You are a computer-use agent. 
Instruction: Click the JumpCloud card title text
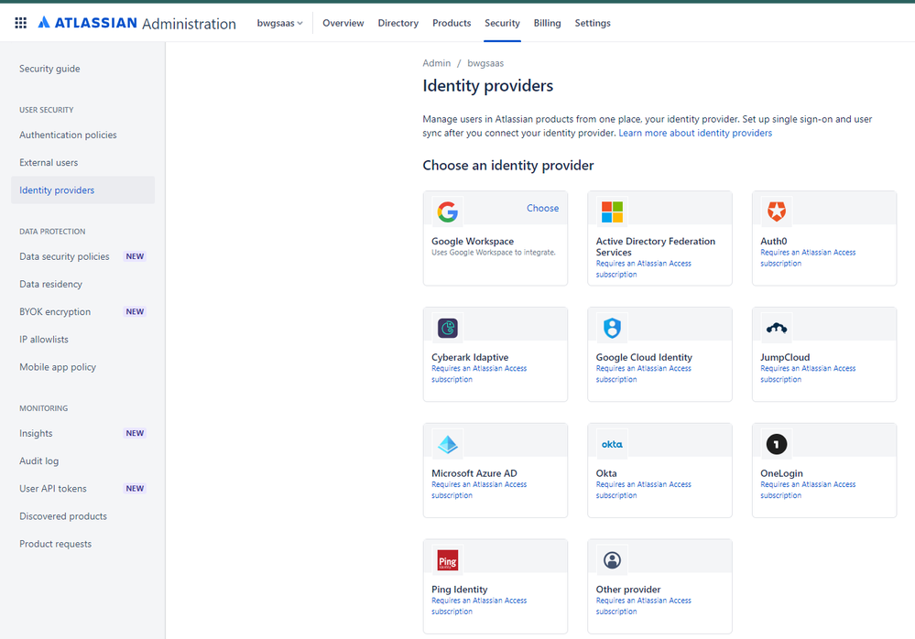(785, 357)
